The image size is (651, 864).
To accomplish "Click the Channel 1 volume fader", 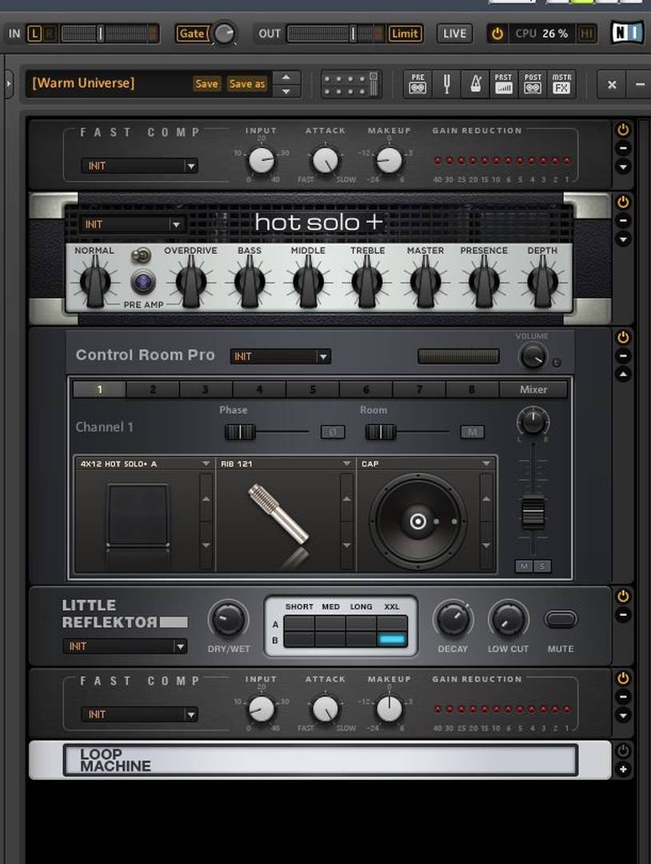I will click(533, 512).
